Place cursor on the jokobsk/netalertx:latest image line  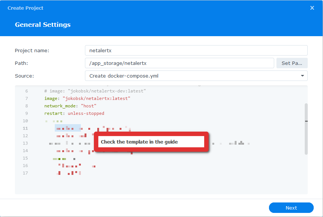point(87,98)
